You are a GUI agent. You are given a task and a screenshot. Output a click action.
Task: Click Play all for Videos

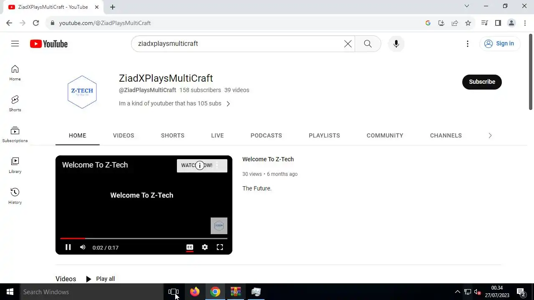click(x=100, y=279)
